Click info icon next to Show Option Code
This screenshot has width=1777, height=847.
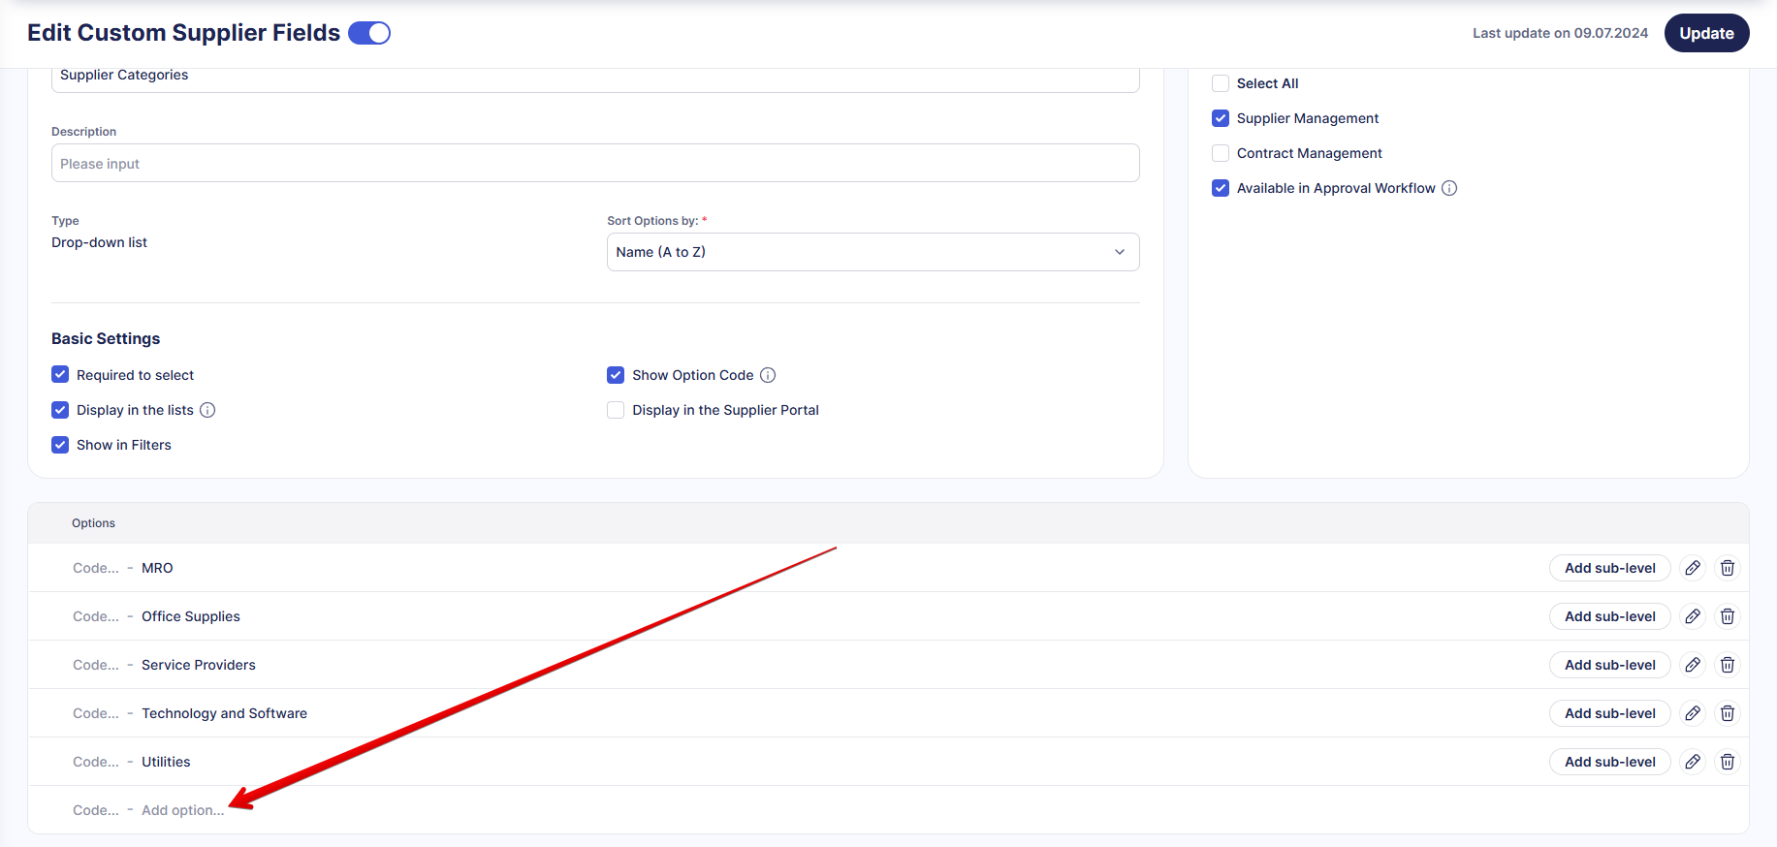tap(768, 375)
